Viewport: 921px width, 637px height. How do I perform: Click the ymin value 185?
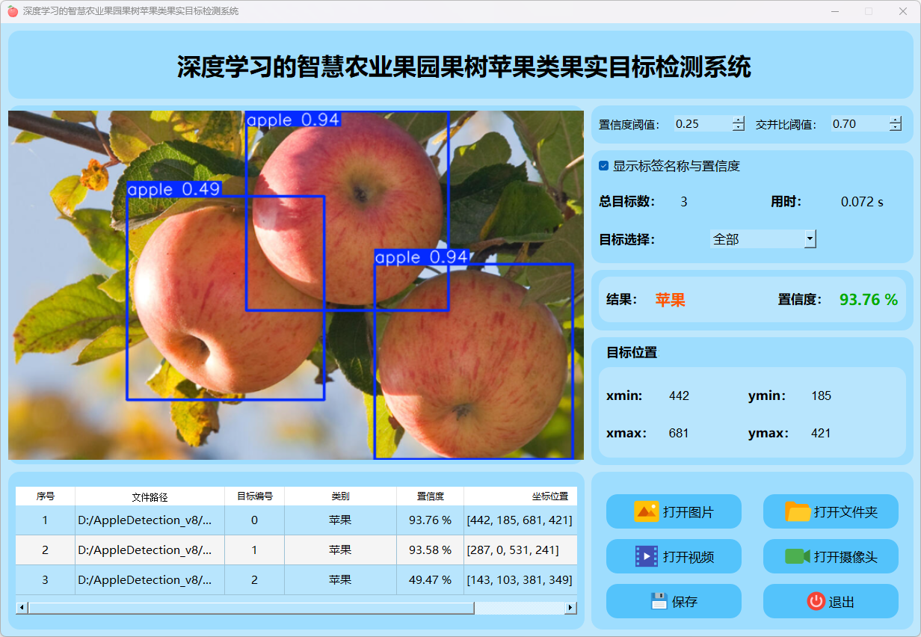coord(821,396)
